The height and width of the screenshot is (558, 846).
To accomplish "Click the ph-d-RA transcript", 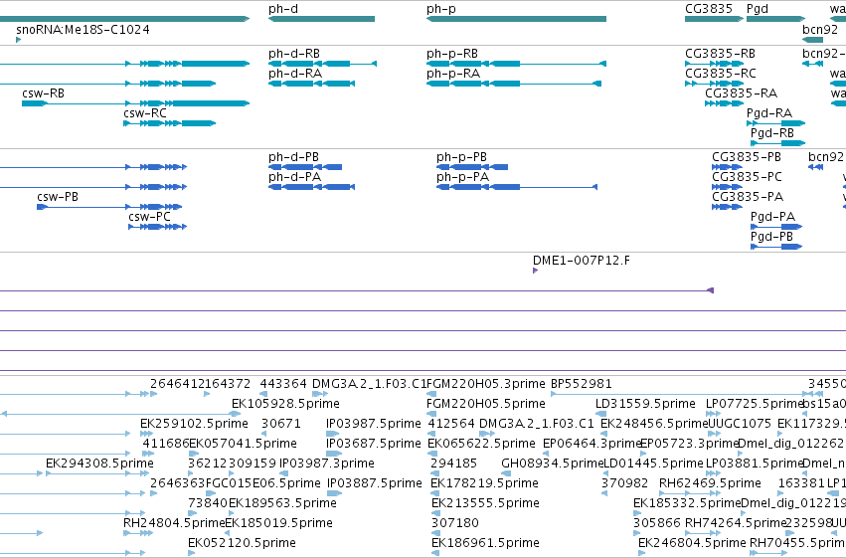I will [311, 84].
